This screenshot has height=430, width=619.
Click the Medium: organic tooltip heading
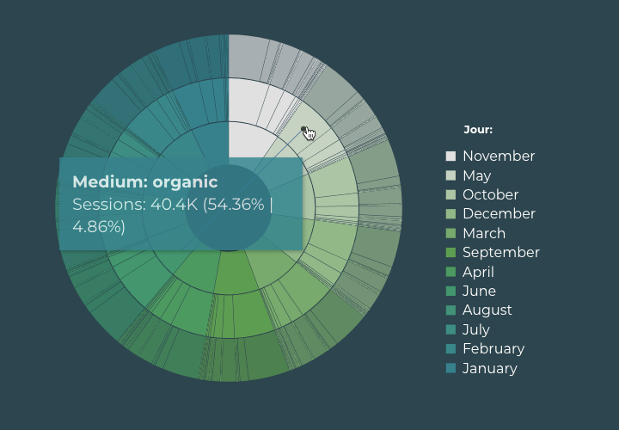145,182
